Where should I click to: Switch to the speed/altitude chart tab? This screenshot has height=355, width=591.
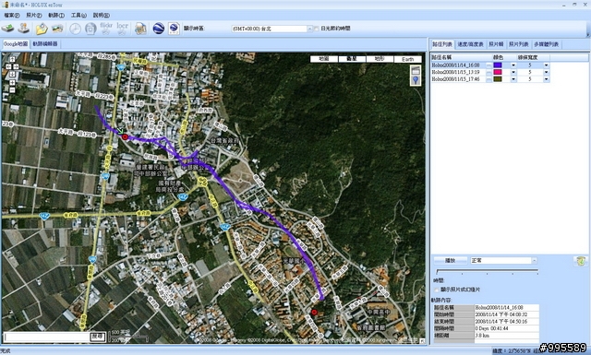click(x=470, y=44)
